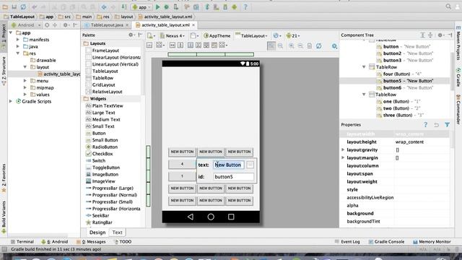
Task: Select the RelativeLayout palette item
Action: pos(108,92)
